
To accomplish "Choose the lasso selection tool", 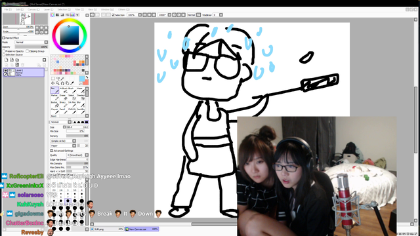I will pos(58,79).
